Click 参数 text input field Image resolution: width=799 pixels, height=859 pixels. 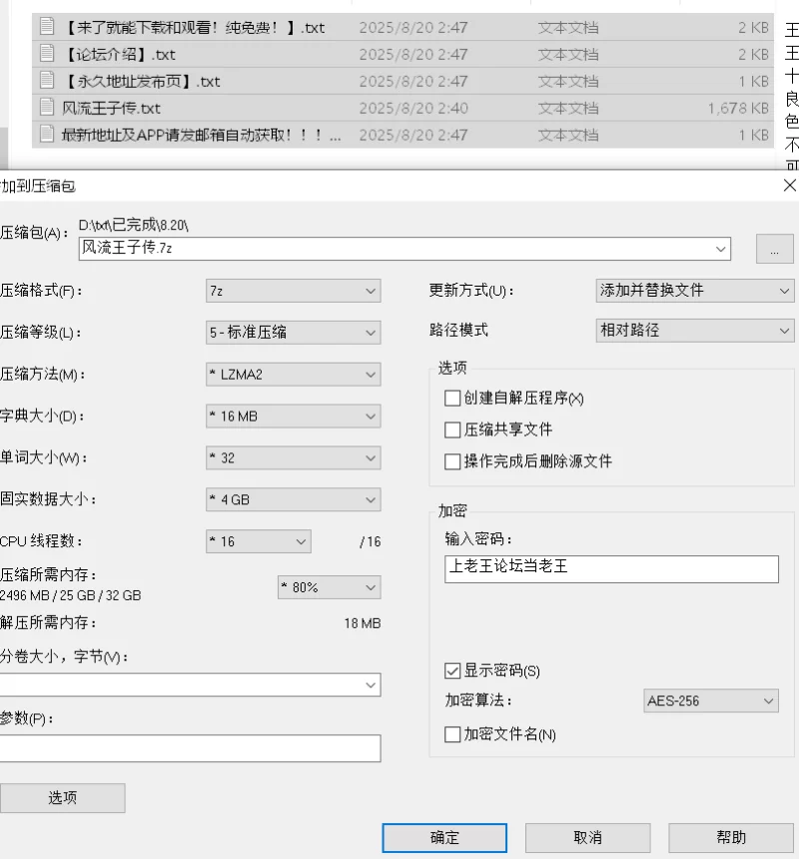pyautogui.click(x=190, y=749)
